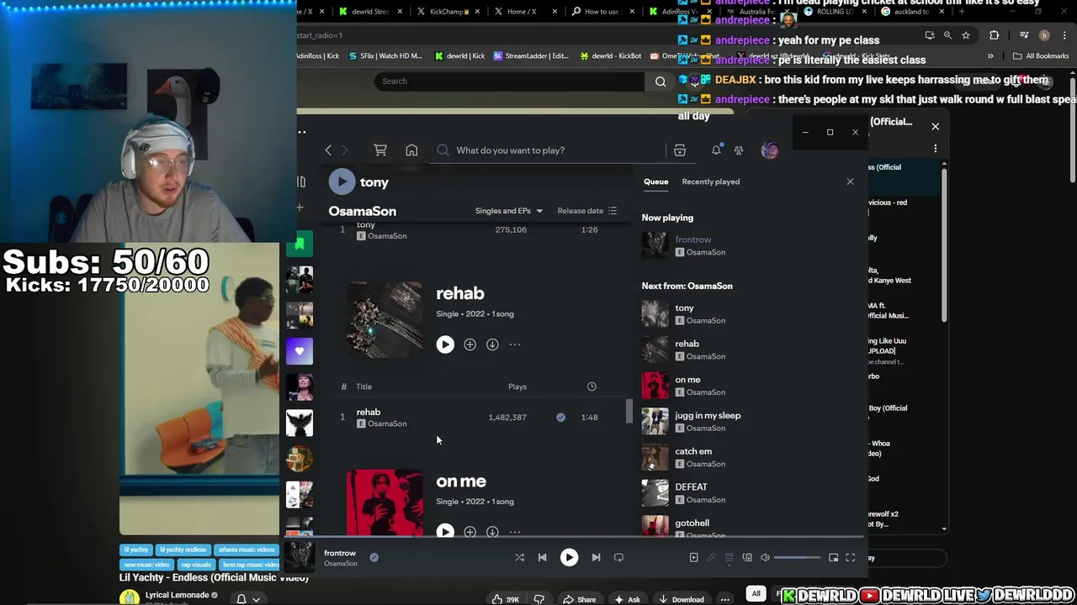Open Spotify miniplayer
Viewport: 1077px width, 605px height.
tap(834, 557)
